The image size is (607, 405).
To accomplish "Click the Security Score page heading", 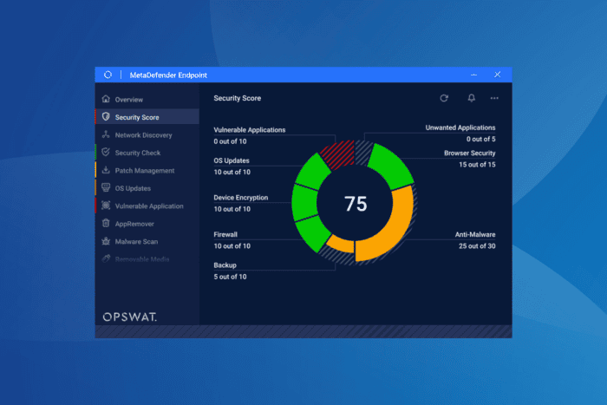I will pyautogui.click(x=238, y=98).
